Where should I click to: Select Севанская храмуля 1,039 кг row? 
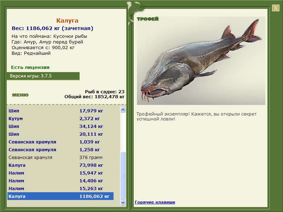coord(60,142)
